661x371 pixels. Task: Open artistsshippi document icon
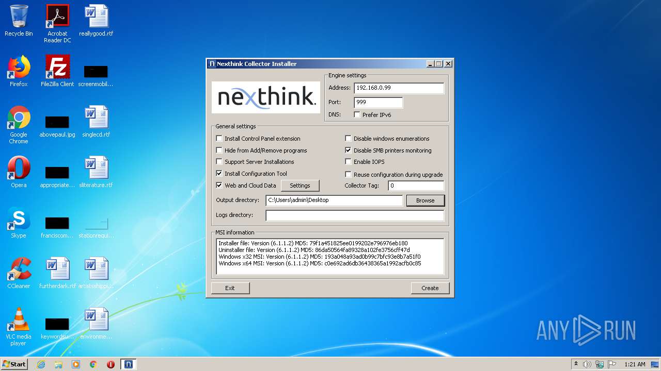tap(96, 273)
